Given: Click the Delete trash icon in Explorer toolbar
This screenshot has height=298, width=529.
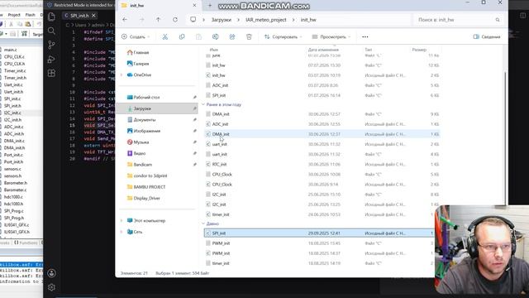Looking at the screenshot, I should pos(249,36).
